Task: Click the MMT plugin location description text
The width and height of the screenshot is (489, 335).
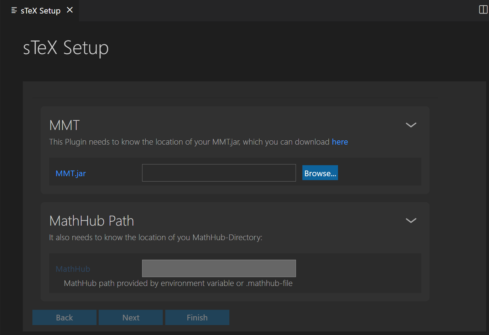Action: click(189, 142)
